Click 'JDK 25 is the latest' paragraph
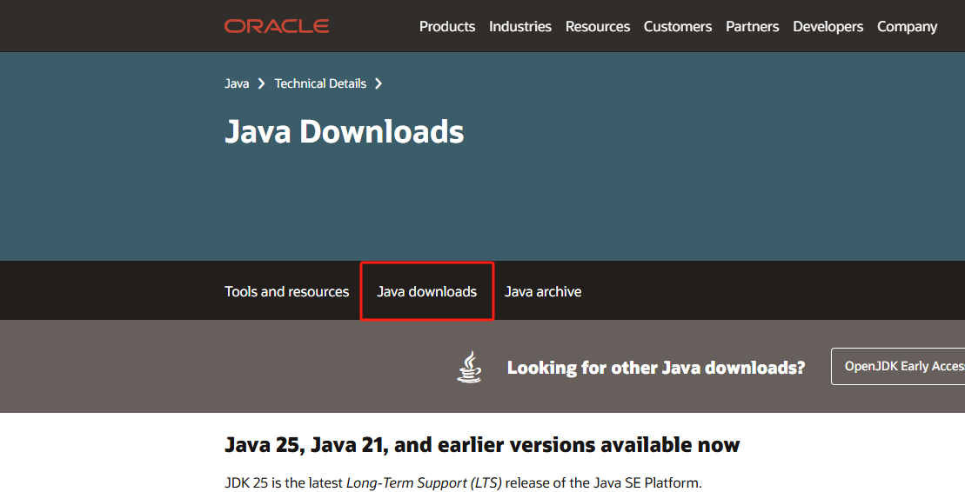The height and width of the screenshot is (492, 965). [463, 482]
